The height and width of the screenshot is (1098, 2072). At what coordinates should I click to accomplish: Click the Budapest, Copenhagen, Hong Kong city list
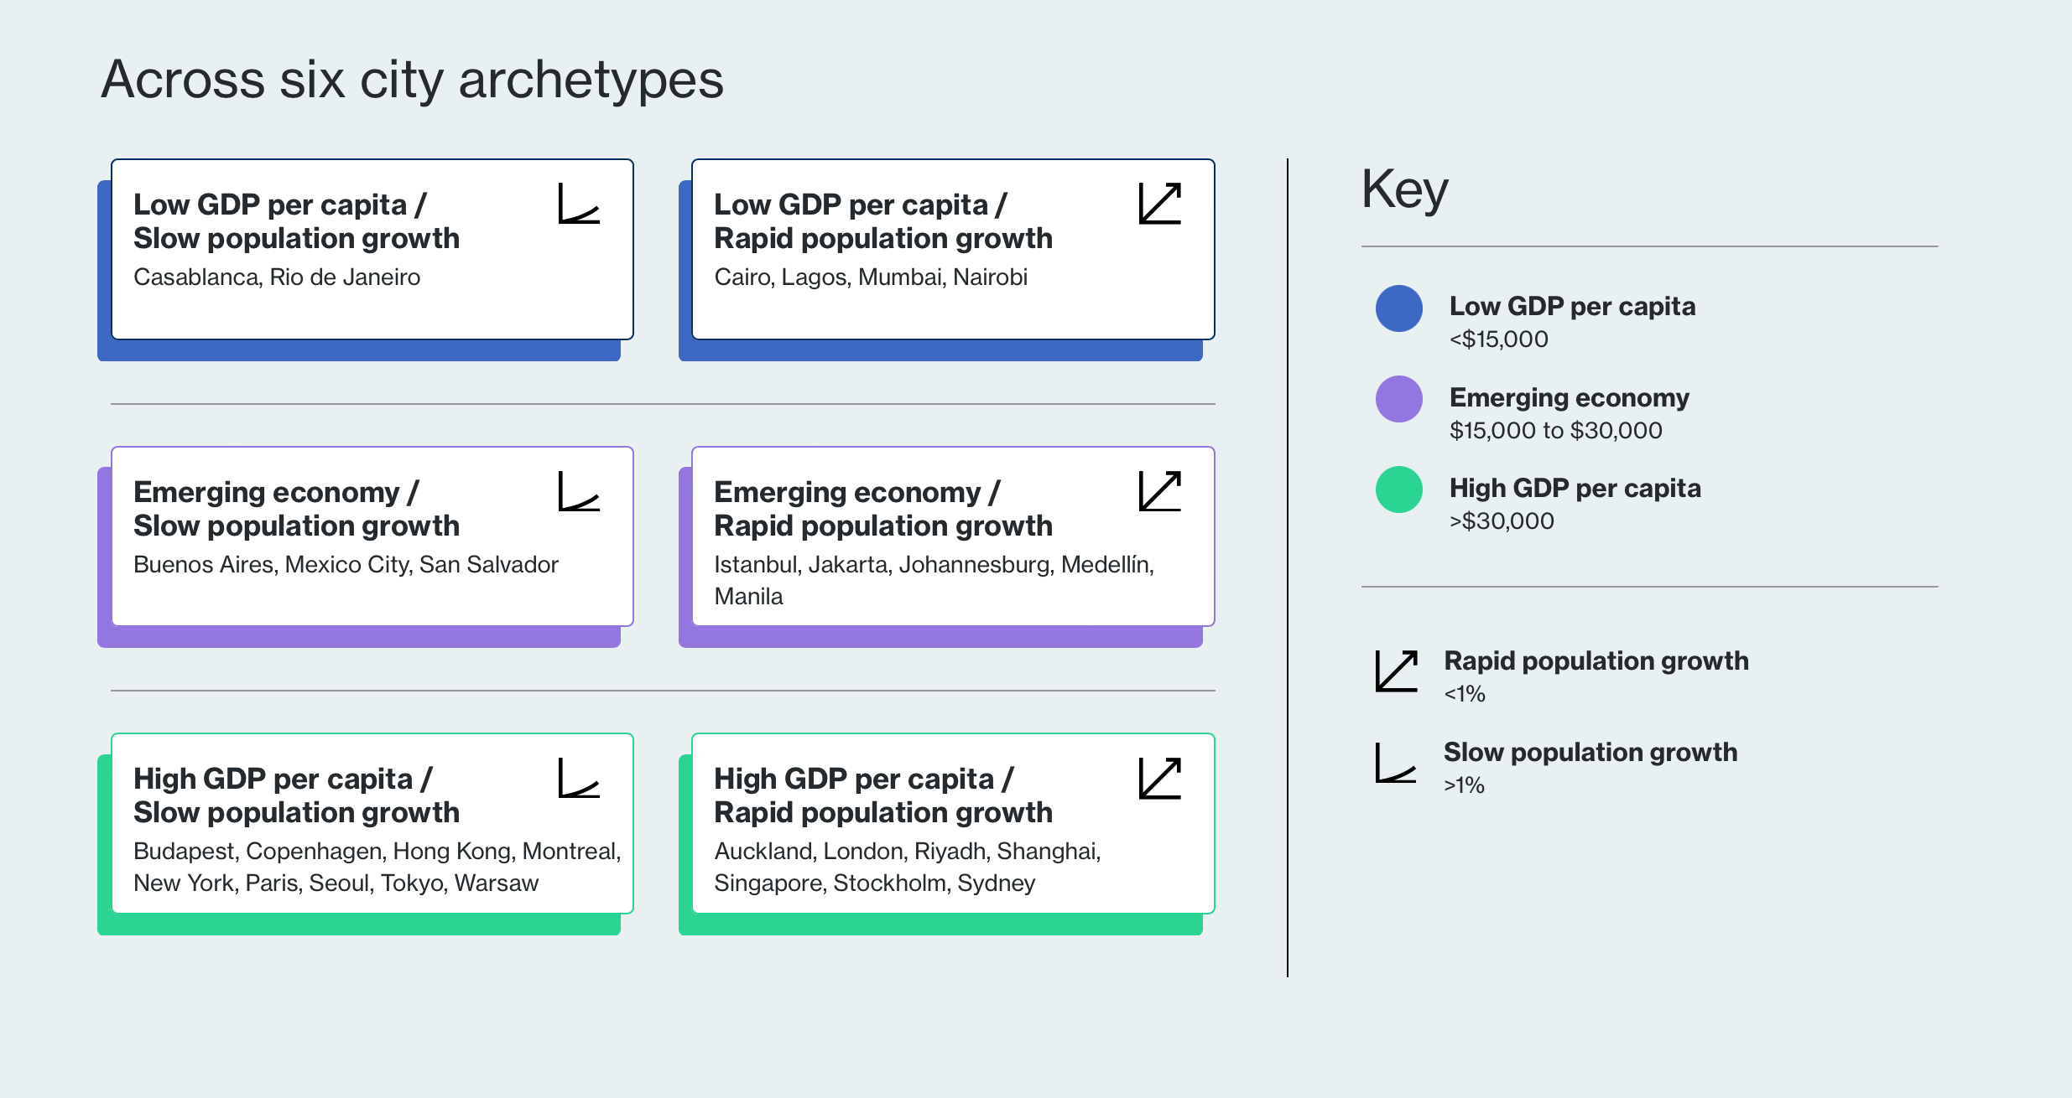pos(377,867)
